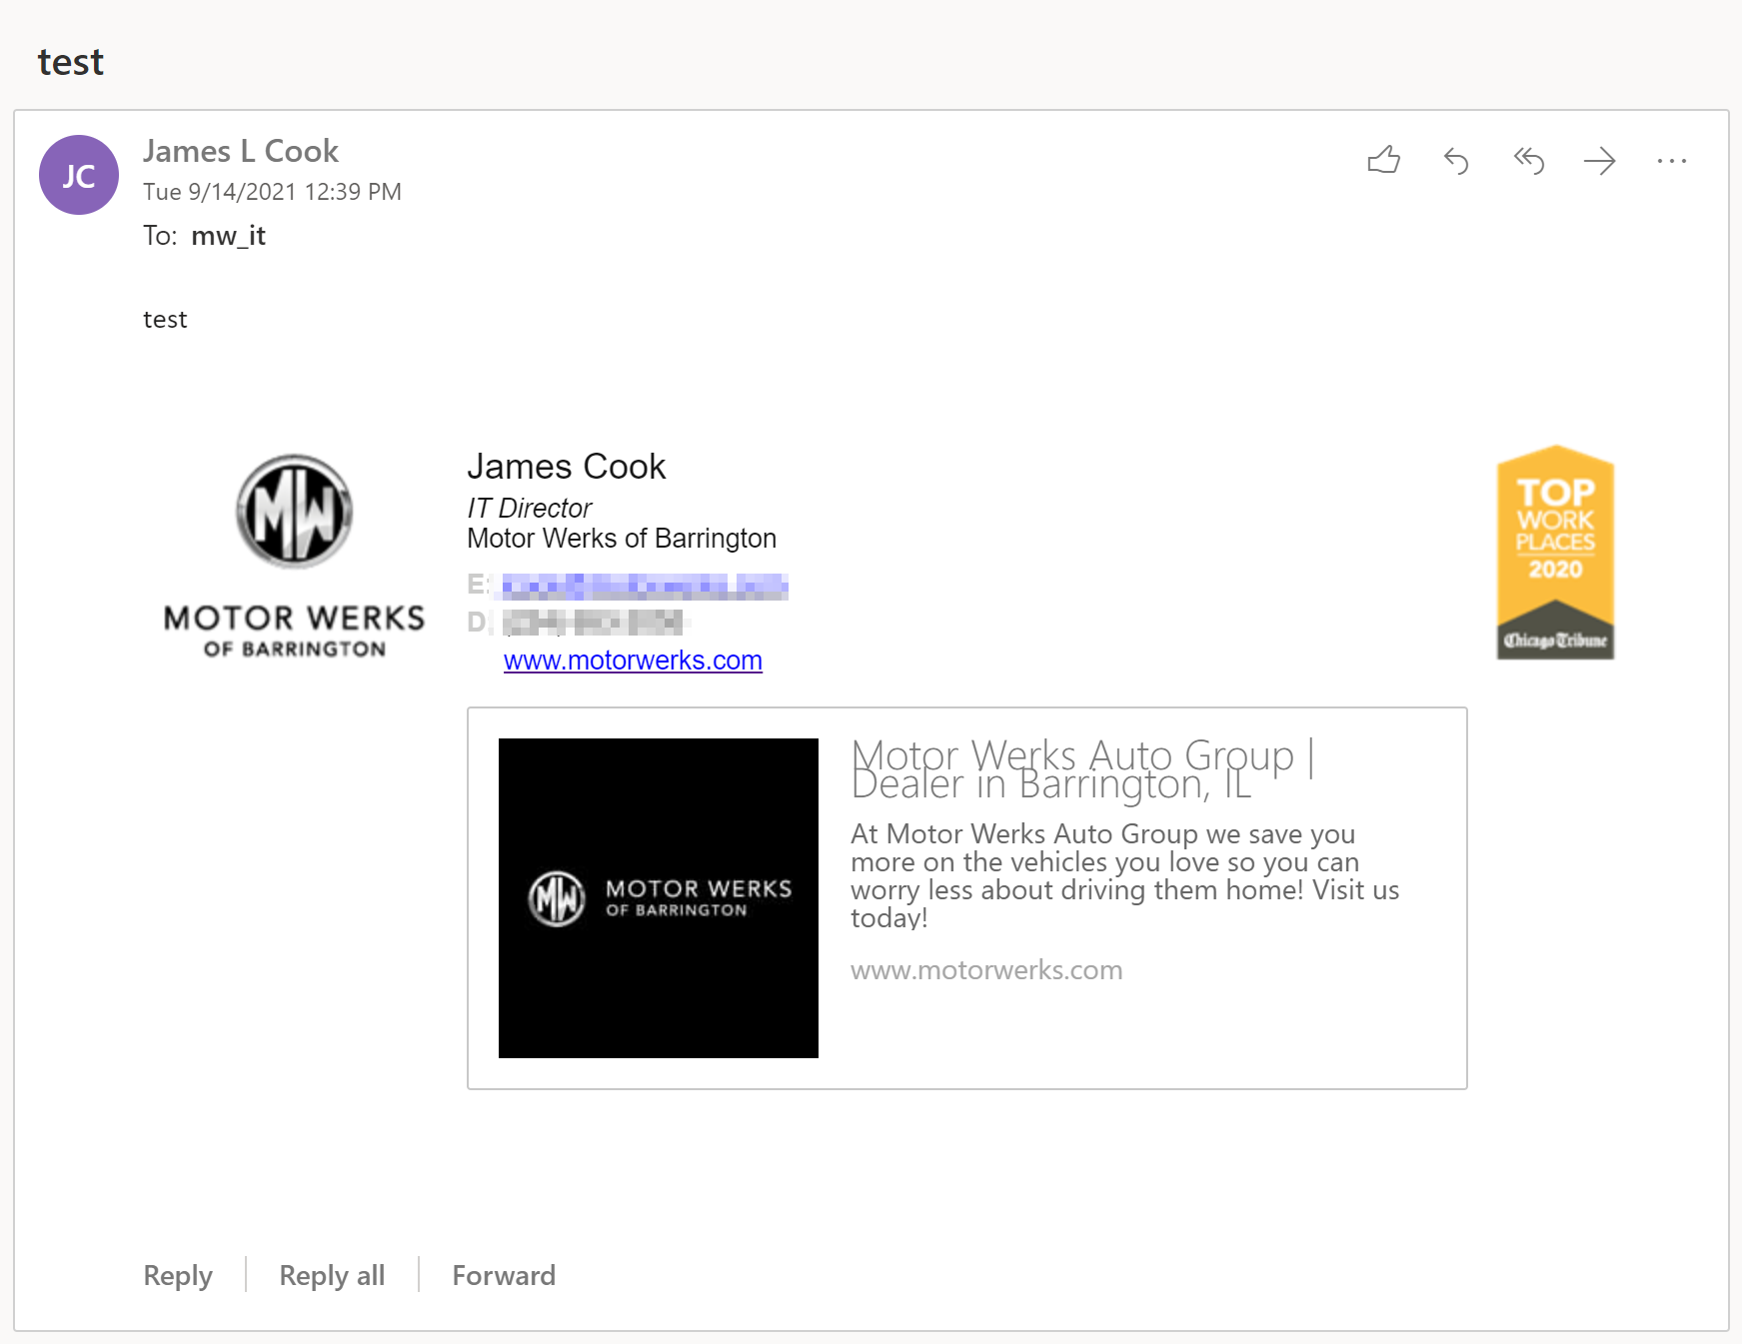Click the blurred email address link
1742x1344 pixels.
[x=645, y=587]
